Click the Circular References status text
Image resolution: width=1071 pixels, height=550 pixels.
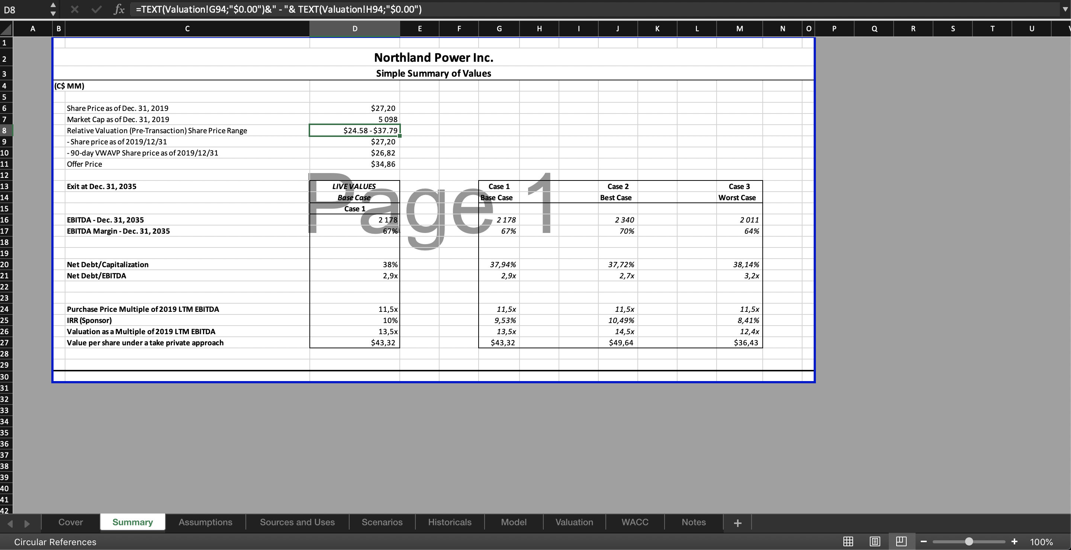[x=55, y=542]
